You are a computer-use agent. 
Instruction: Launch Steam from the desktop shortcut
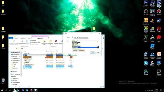coord(159,20)
